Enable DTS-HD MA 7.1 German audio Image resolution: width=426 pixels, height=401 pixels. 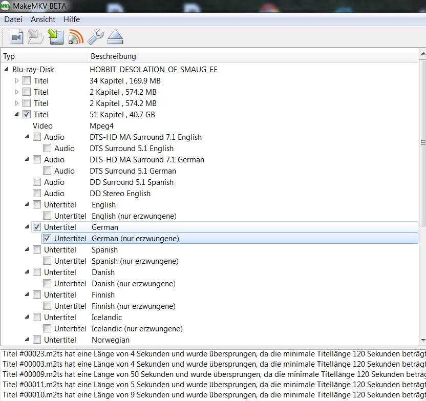[37, 159]
